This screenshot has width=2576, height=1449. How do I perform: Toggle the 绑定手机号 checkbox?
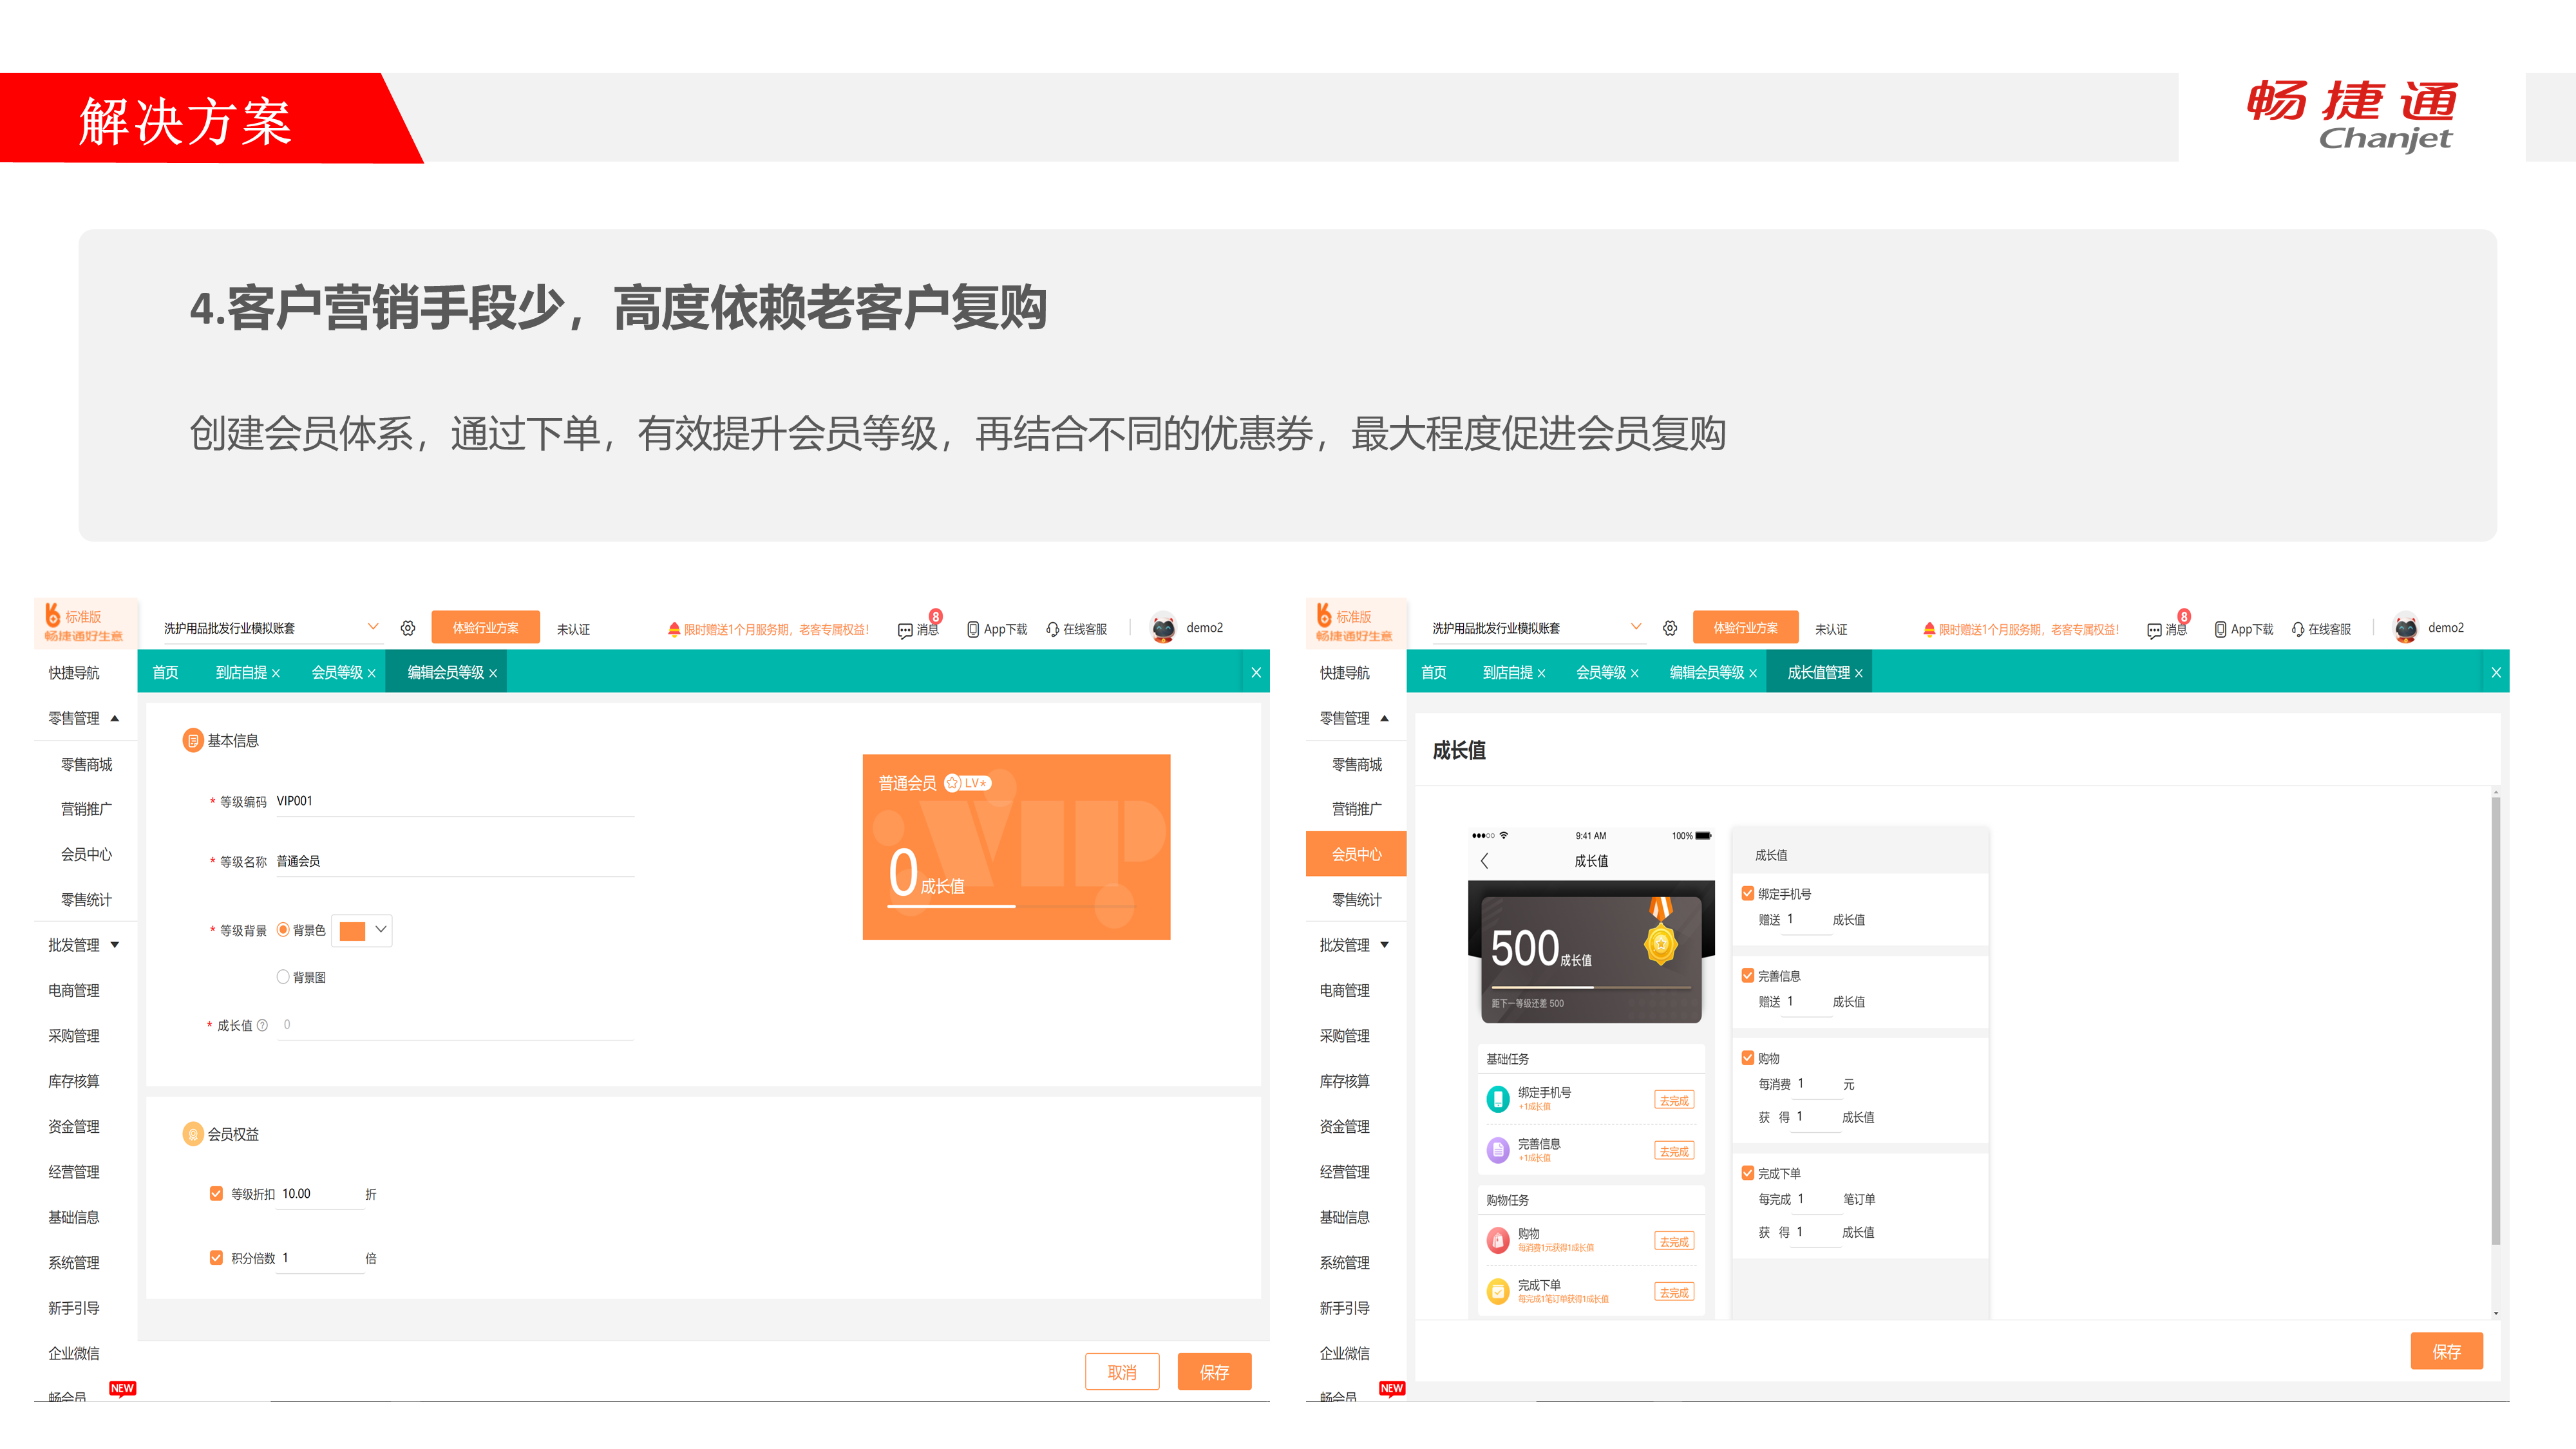click(1748, 893)
